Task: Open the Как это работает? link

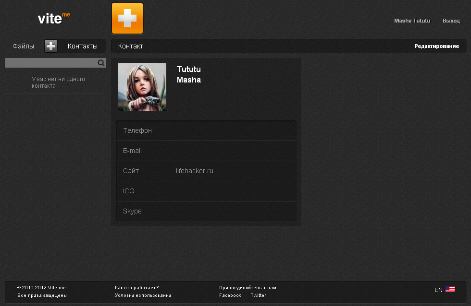Action: [136, 288]
